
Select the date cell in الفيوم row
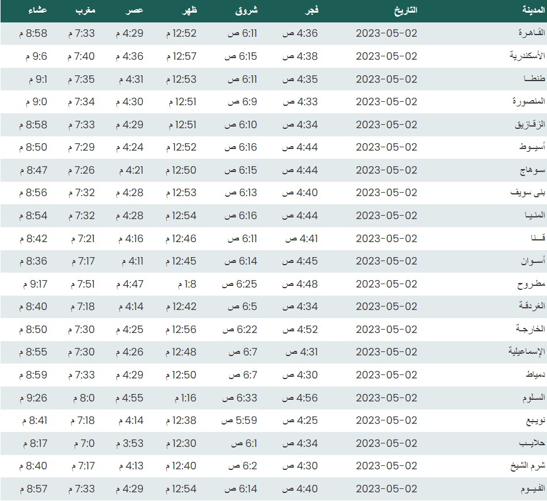[386, 489]
